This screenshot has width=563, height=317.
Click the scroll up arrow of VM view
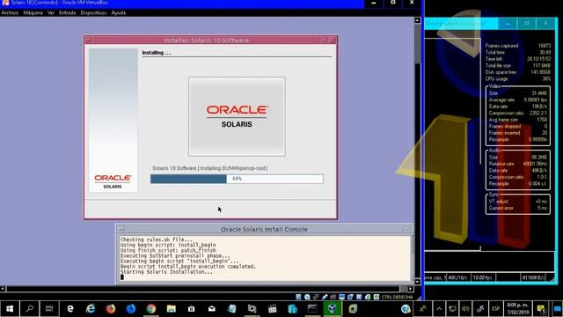[417, 20]
